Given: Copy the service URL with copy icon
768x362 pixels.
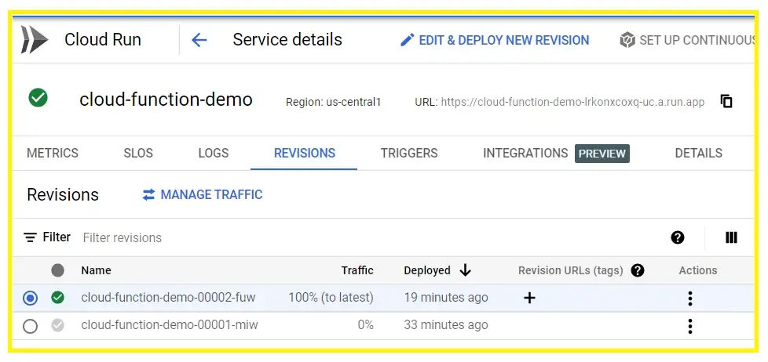Looking at the screenshot, I should coord(726,101).
